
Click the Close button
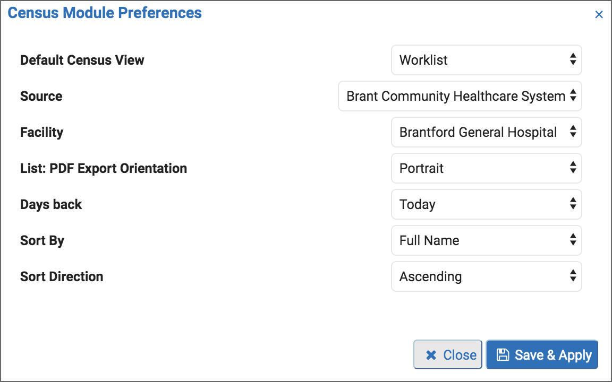pos(448,355)
